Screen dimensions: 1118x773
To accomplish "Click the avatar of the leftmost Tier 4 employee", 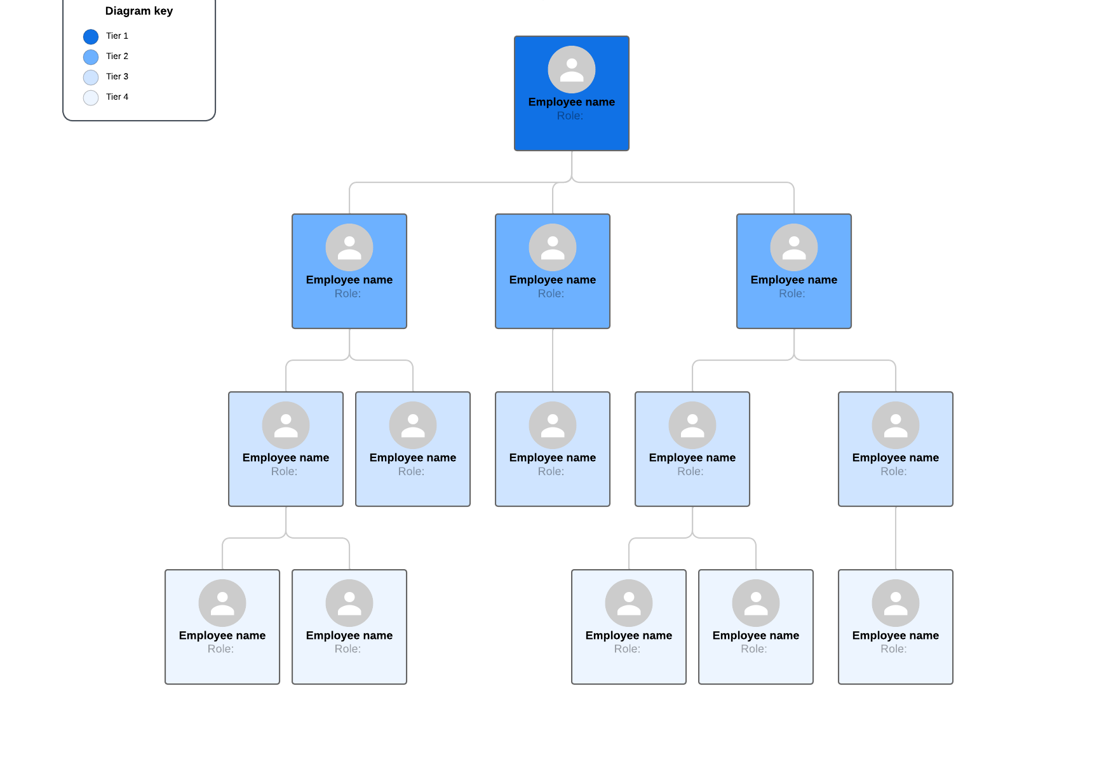I will click(x=222, y=603).
